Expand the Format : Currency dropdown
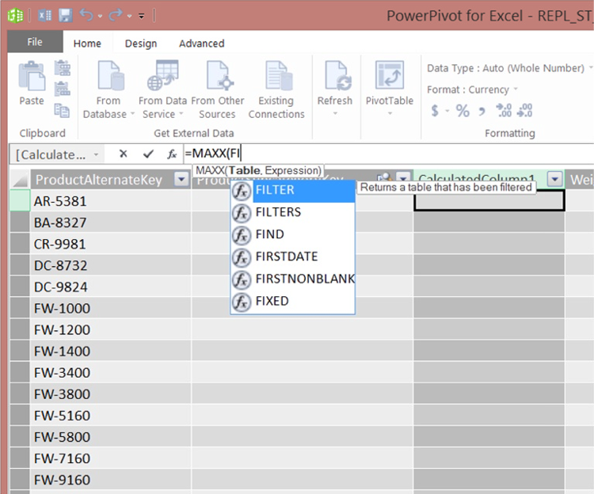The width and height of the screenshot is (594, 494). pyautogui.click(x=473, y=89)
